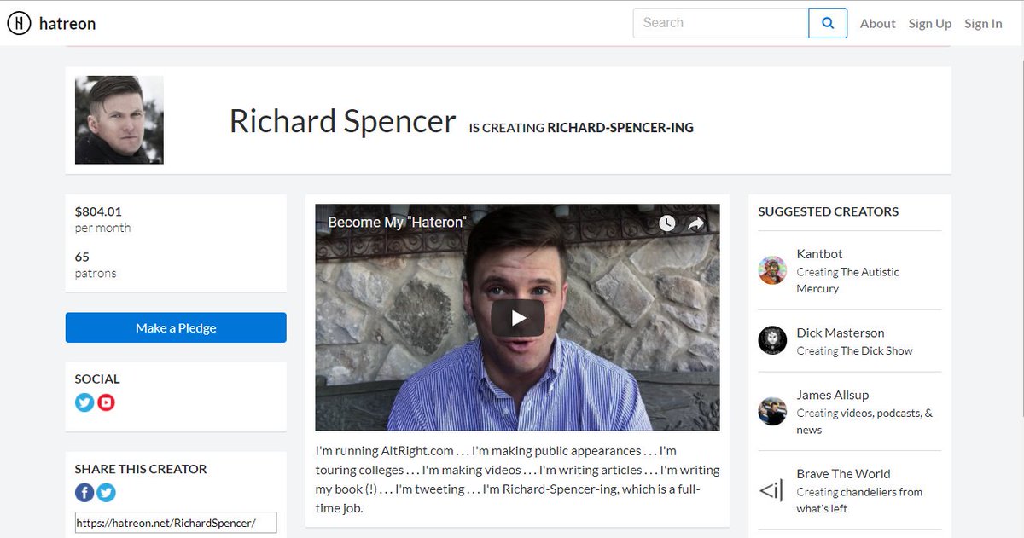Open the Twitter icon under SOCIAL
Screen dimensions: 1024x538
(x=84, y=402)
